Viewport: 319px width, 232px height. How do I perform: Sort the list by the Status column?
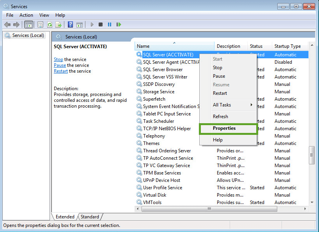[260, 46]
